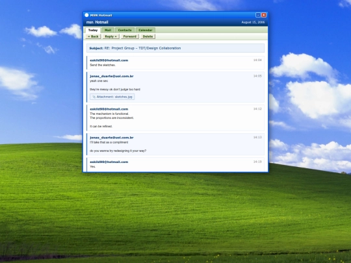Click the MSN Hotmail title bar icon

86,15
